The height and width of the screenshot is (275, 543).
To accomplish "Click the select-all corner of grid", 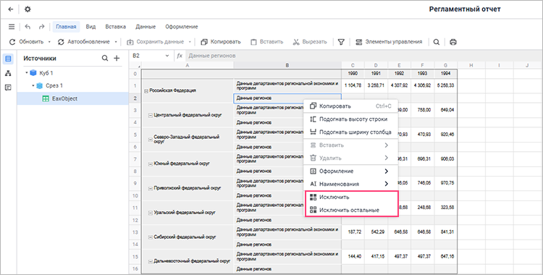I will 135,65.
